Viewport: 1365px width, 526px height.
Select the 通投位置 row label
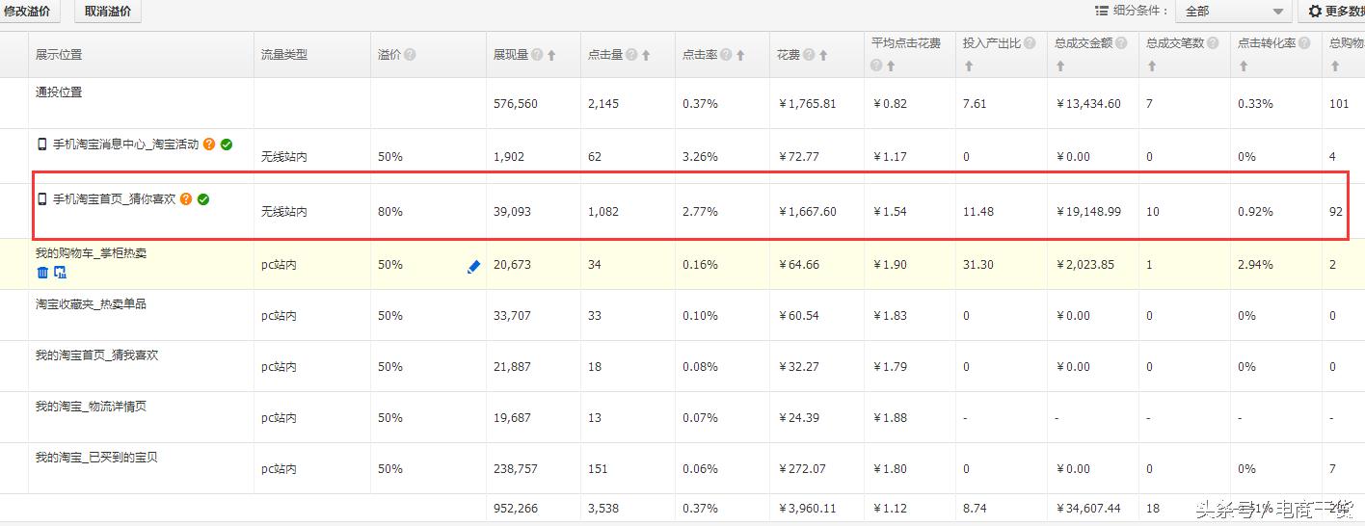[x=59, y=92]
